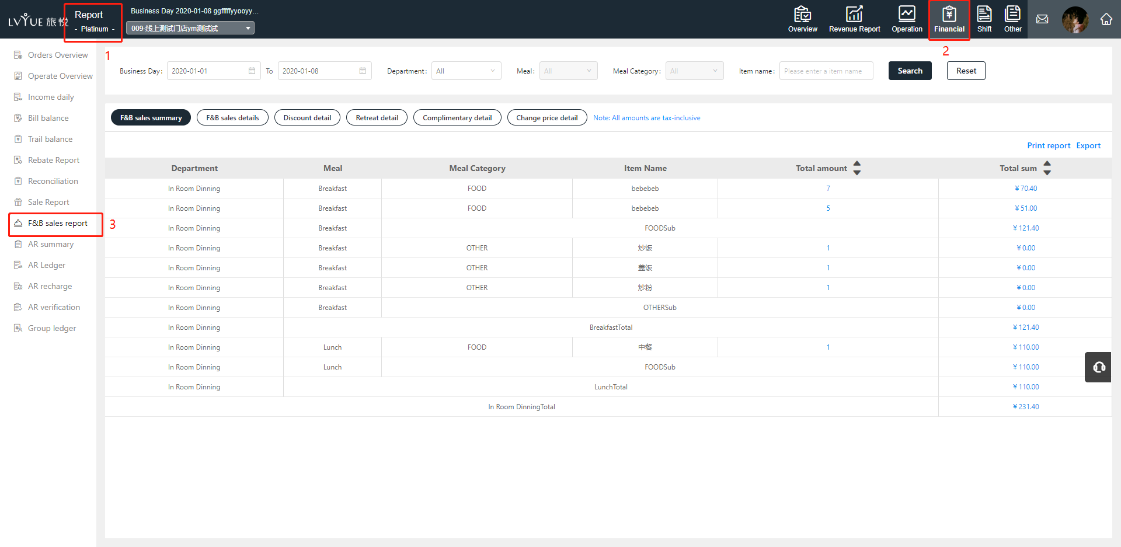Sort Total amount descending arrow
Screen dimensions: 1121x547
pyautogui.click(x=857, y=172)
